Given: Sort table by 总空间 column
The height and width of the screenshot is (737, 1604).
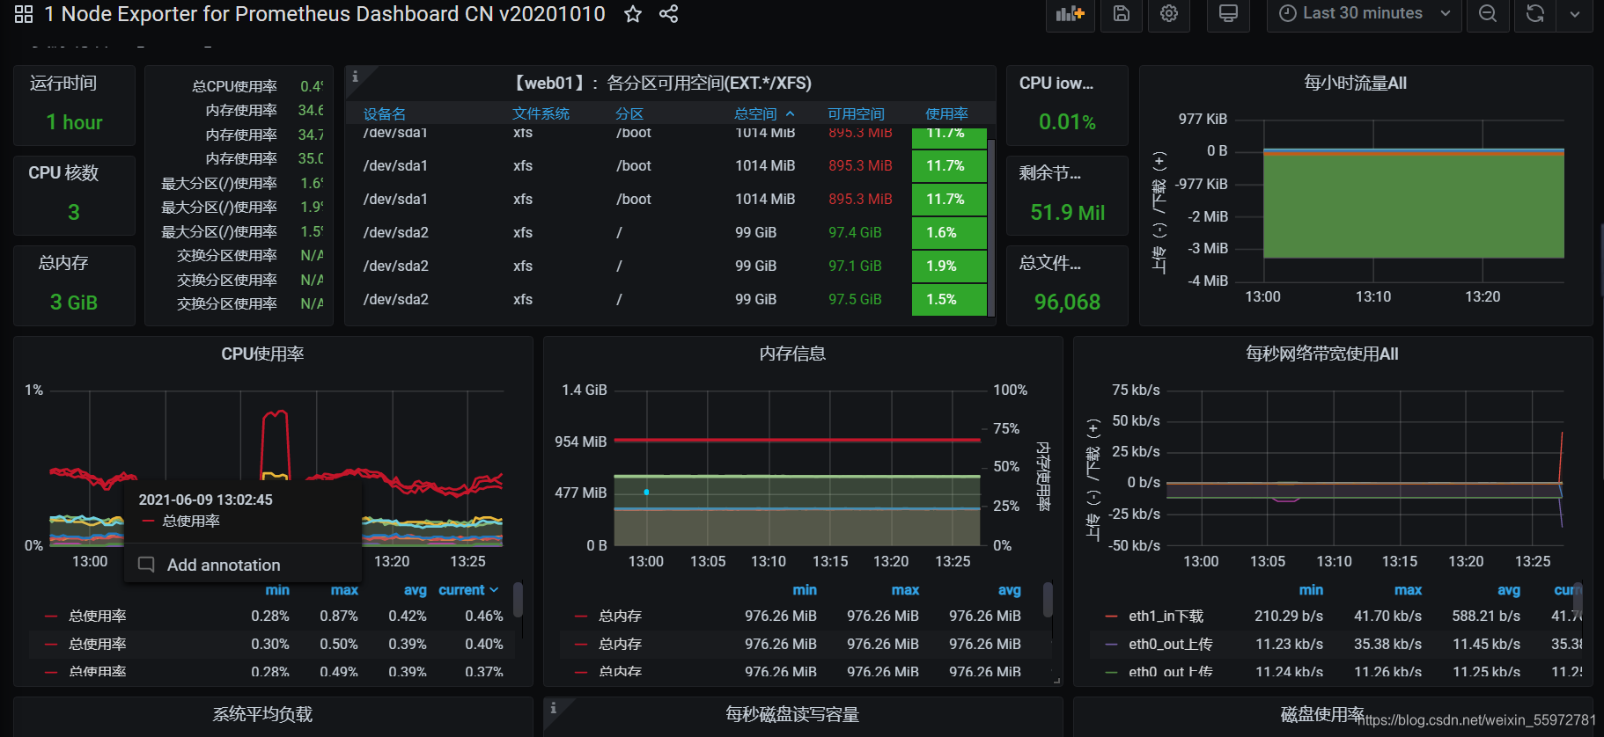Looking at the screenshot, I should pyautogui.click(x=764, y=113).
